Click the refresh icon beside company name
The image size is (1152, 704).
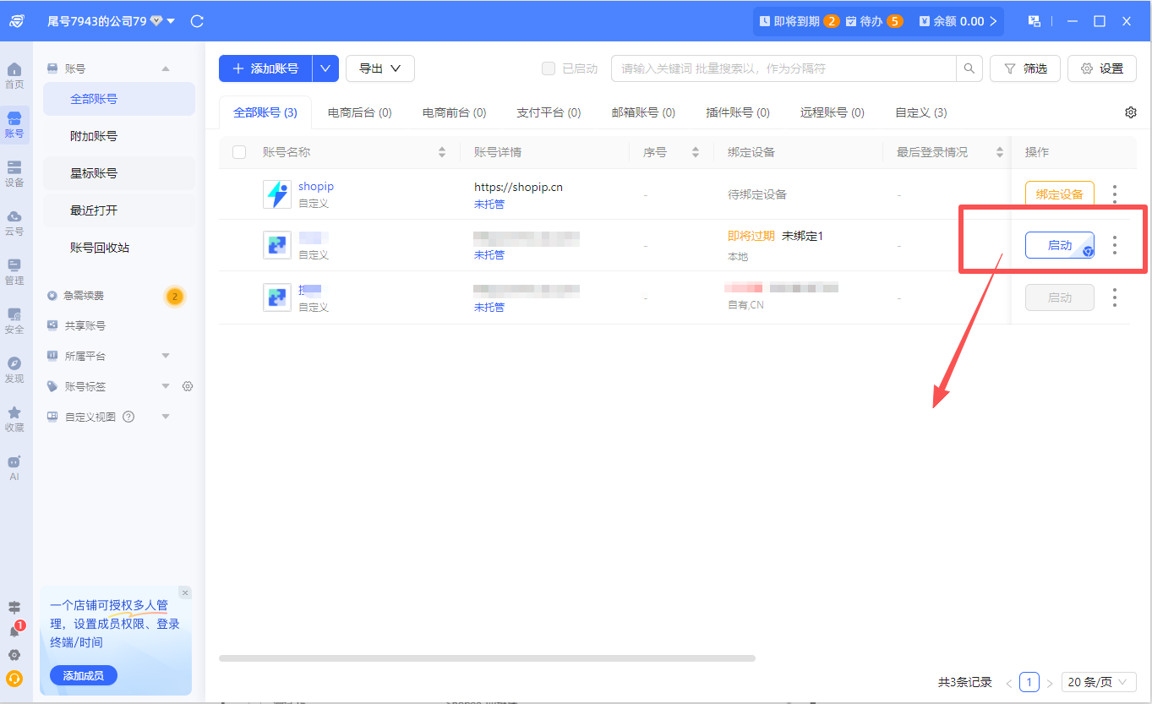coord(197,21)
